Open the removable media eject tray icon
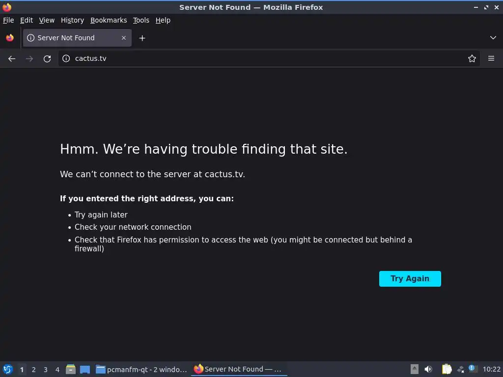Image resolution: width=503 pixels, height=377 pixels. click(x=415, y=369)
